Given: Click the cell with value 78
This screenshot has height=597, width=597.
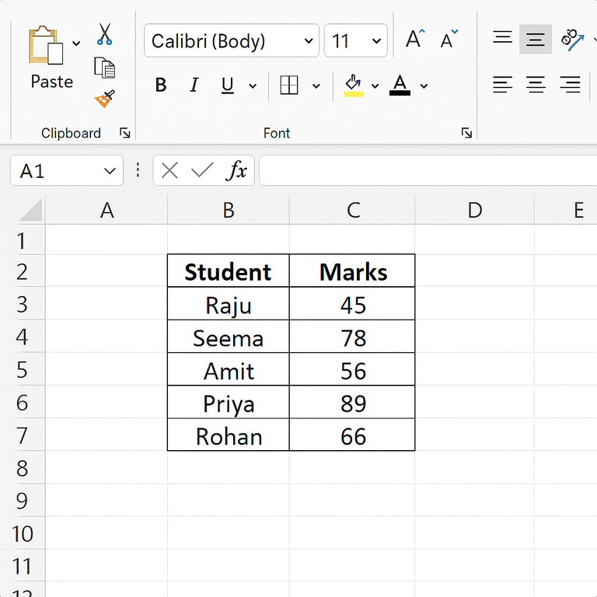Looking at the screenshot, I should click(x=352, y=337).
